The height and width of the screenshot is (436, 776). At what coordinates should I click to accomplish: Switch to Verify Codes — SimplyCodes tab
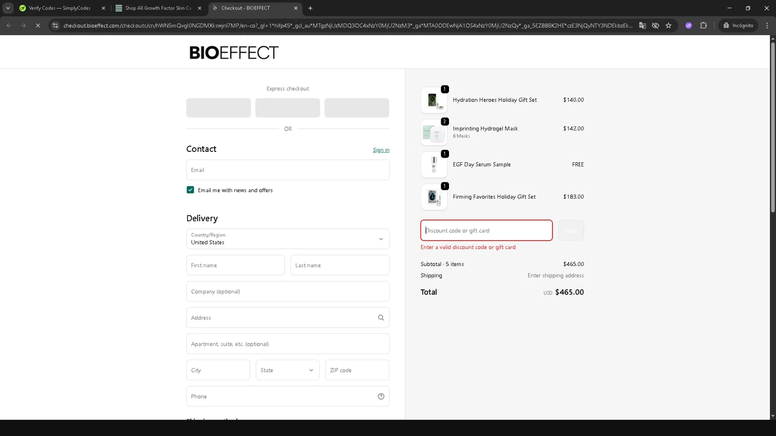pos(59,8)
